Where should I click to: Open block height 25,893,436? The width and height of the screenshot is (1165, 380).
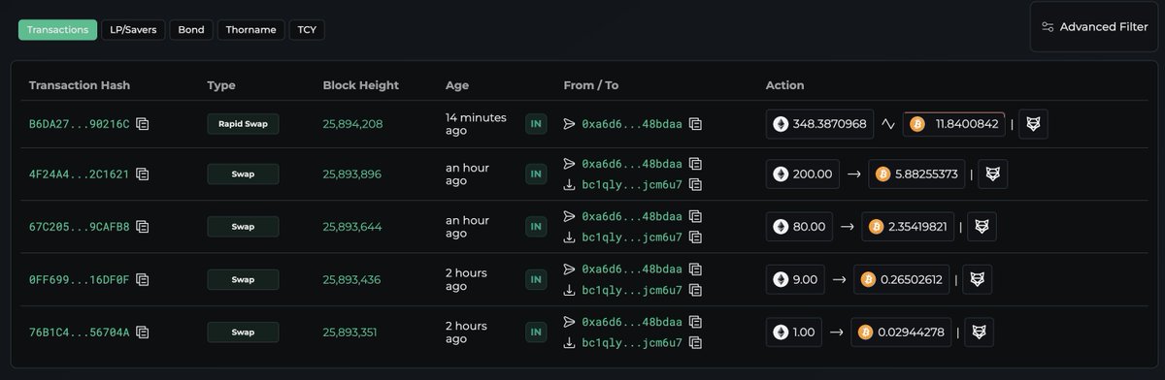(352, 279)
